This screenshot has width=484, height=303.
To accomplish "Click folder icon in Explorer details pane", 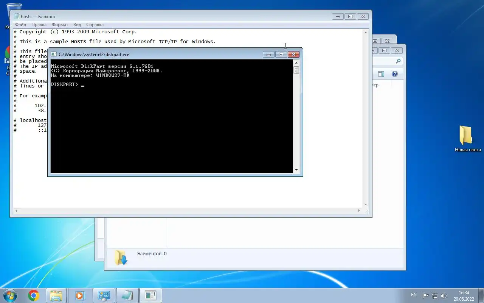I will (121, 258).
